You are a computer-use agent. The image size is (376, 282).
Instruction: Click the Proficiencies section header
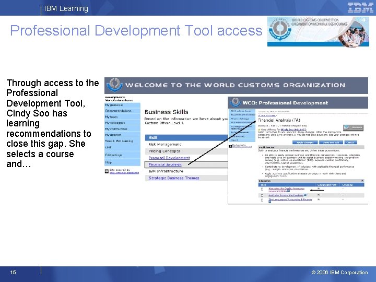(x=311, y=147)
